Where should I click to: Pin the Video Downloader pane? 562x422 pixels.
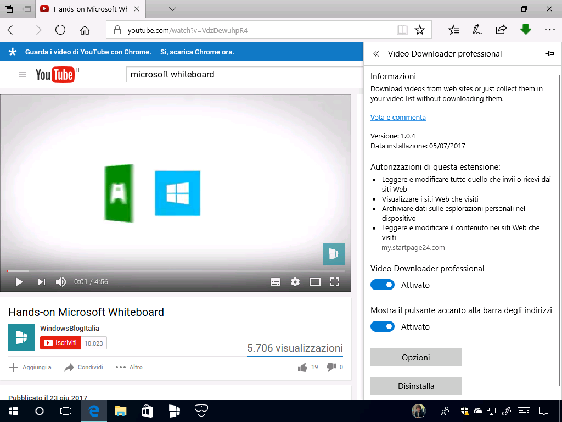pyautogui.click(x=549, y=54)
